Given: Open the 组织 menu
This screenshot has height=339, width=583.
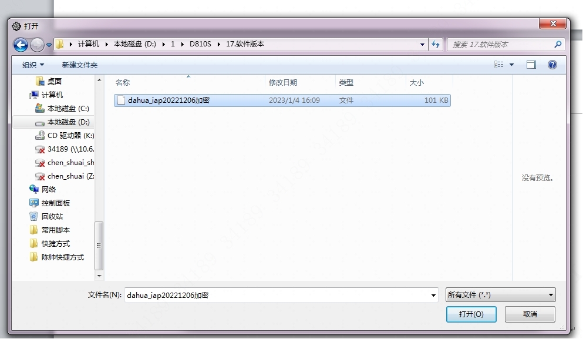Looking at the screenshot, I should click(33, 65).
